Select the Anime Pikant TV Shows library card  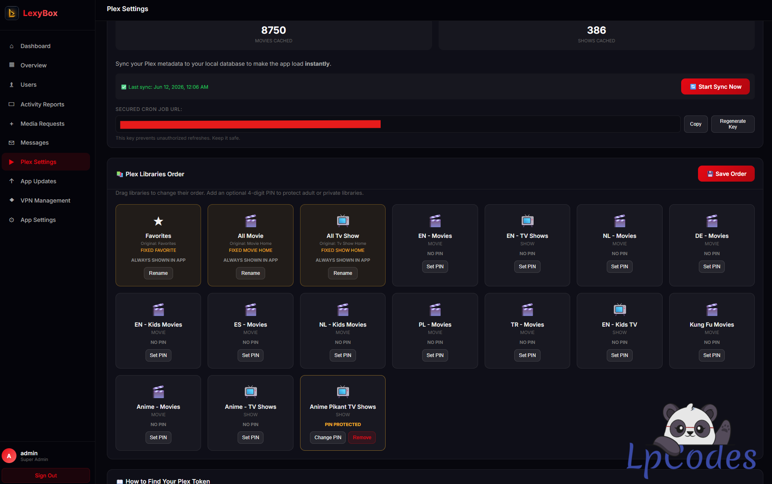pos(343,413)
